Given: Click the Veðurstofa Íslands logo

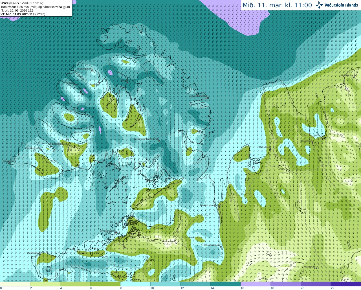Looking at the screenshot, I should (336, 5).
